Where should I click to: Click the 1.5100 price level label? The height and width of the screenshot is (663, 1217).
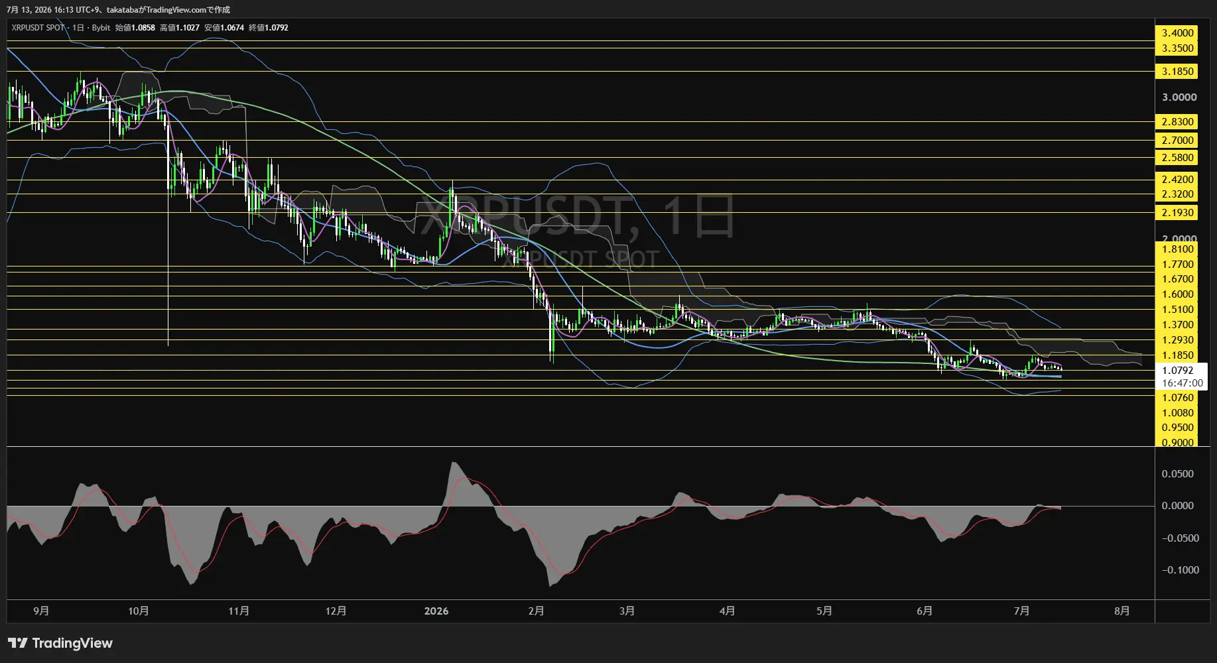pos(1178,310)
